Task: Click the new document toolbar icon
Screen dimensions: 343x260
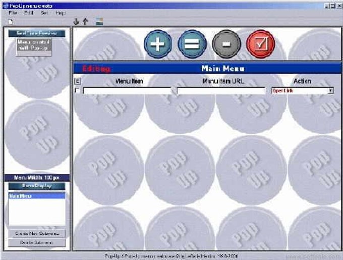Action: tap(11, 22)
